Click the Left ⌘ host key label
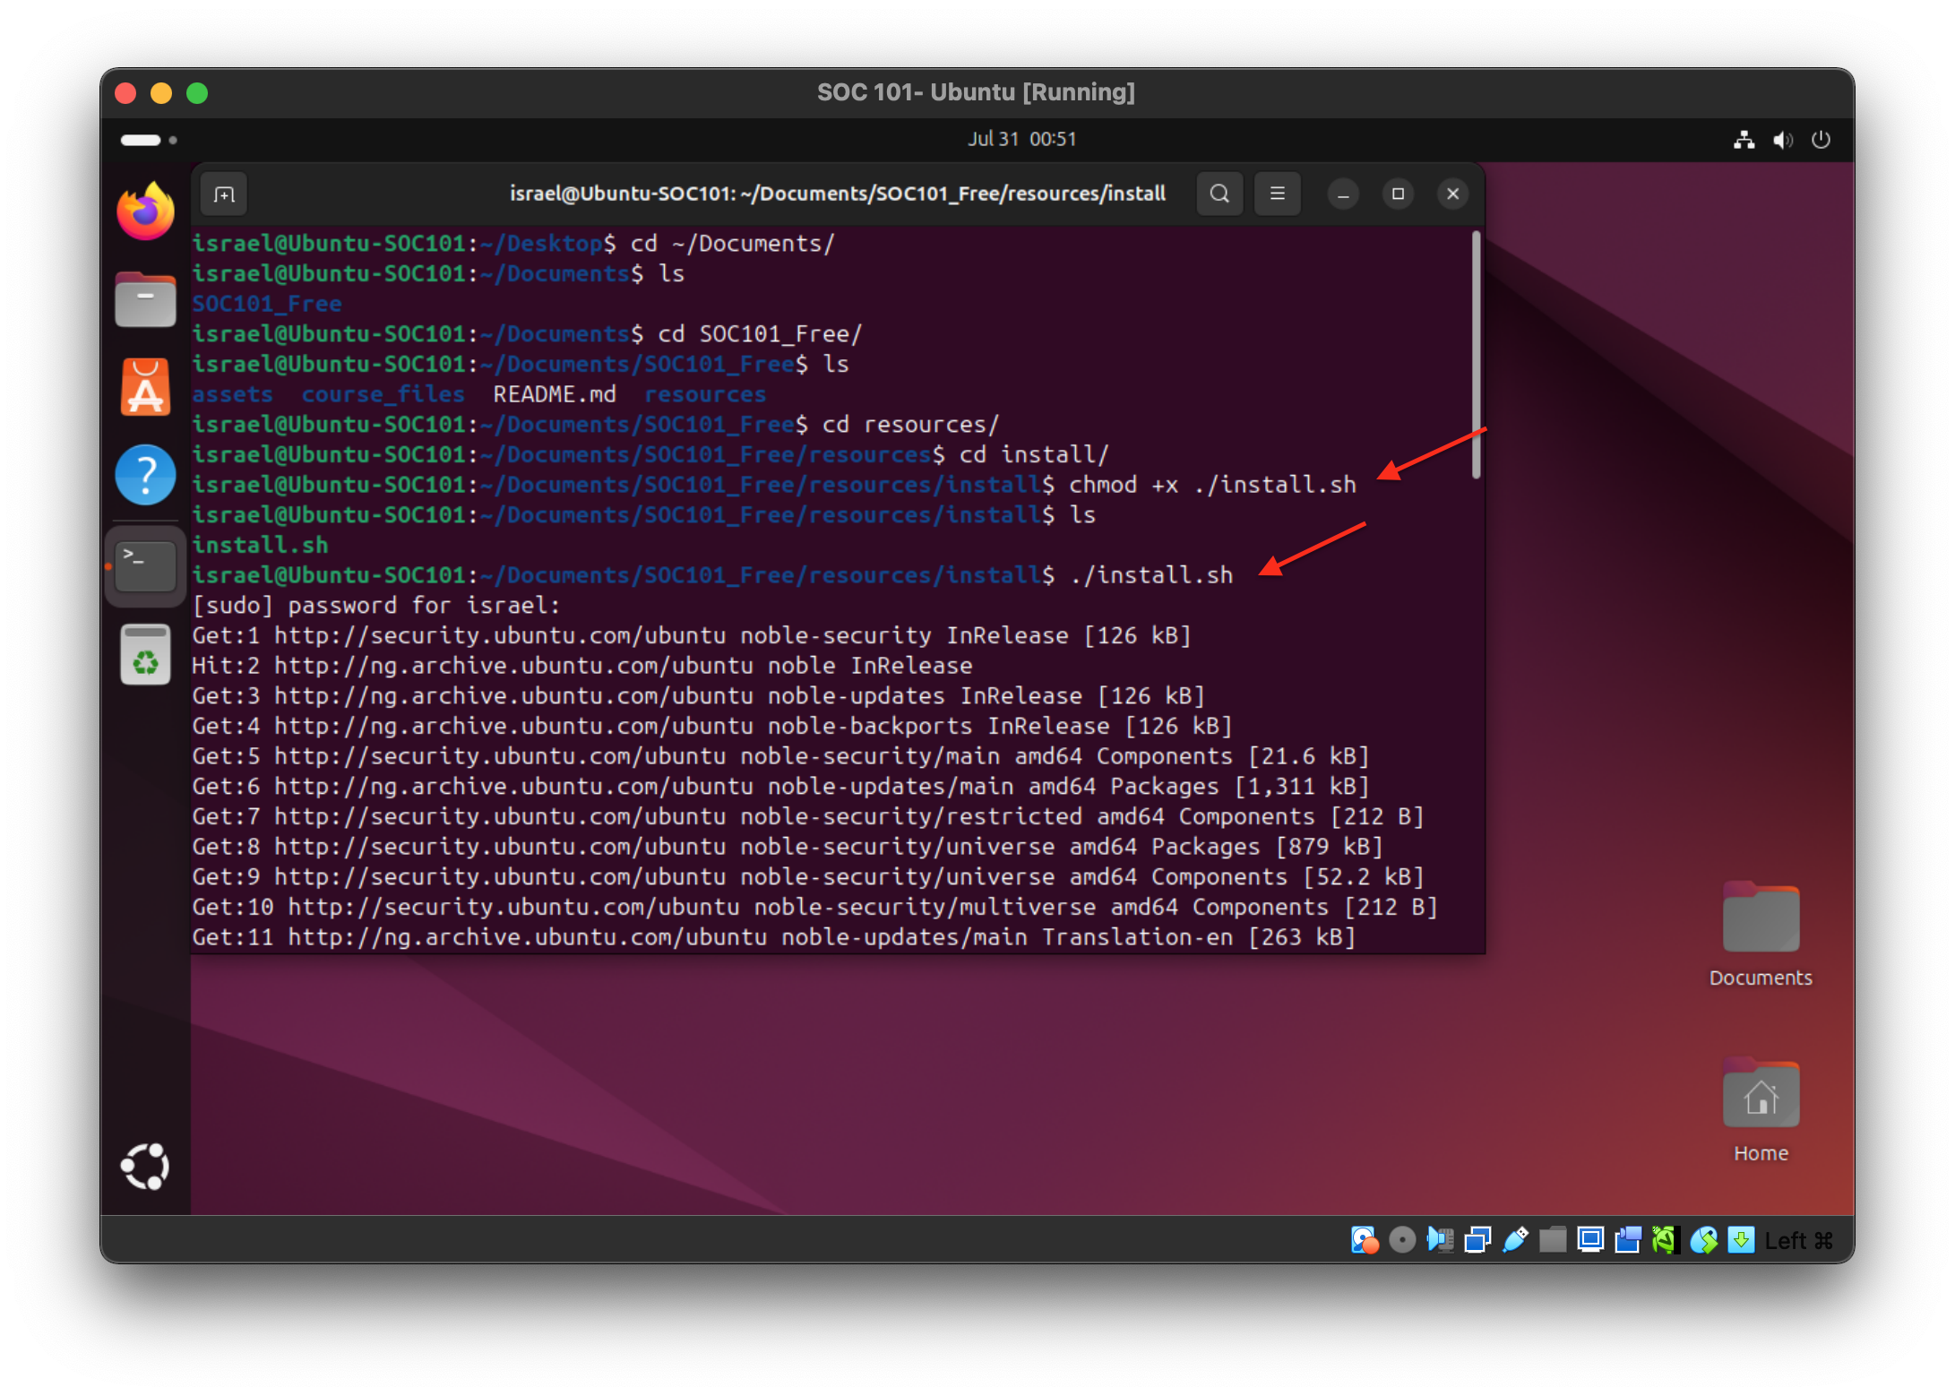The height and width of the screenshot is (1396, 1955). (1799, 1241)
